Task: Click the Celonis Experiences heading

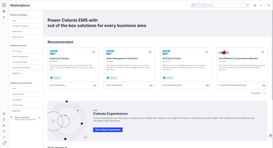Action: click(110, 114)
